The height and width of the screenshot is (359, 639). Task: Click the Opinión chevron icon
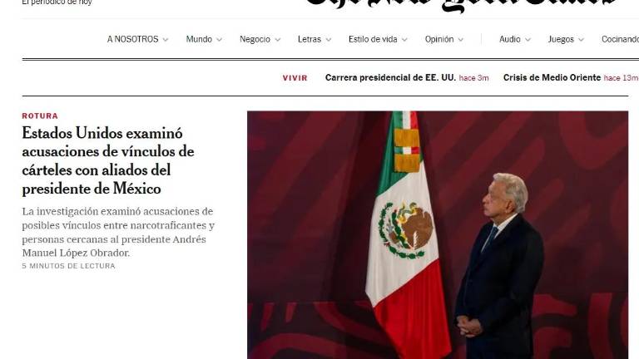pyautogui.click(x=460, y=40)
